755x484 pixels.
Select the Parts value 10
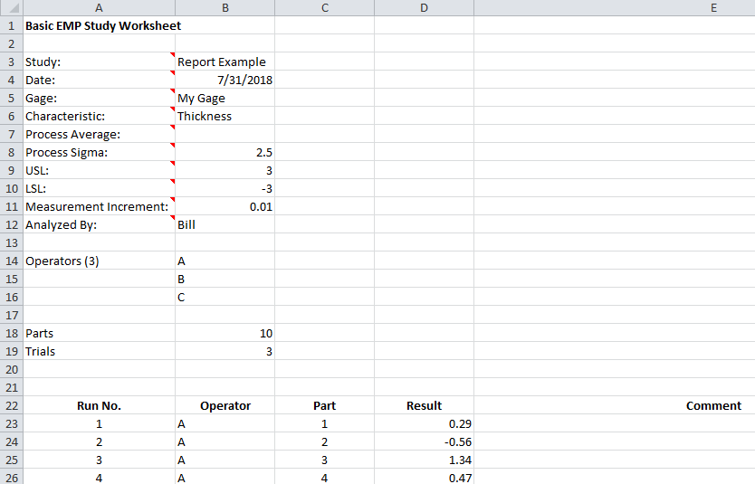tap(225, 334)
